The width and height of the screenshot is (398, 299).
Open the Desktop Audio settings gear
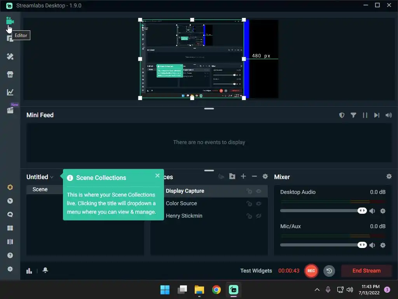click(x=383, y=211)
